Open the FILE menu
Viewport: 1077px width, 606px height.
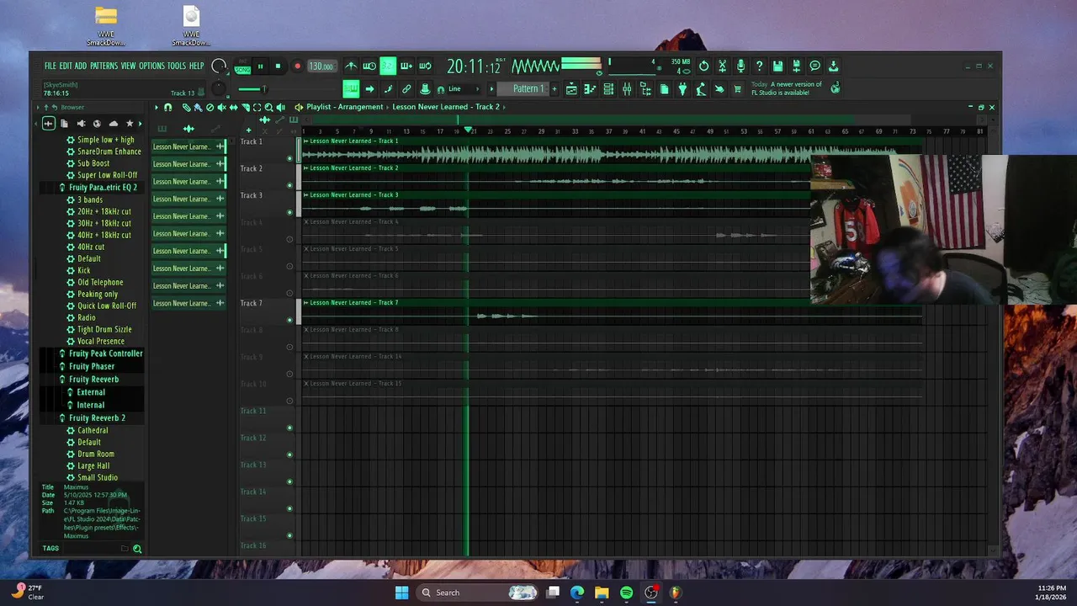(50, 66)
